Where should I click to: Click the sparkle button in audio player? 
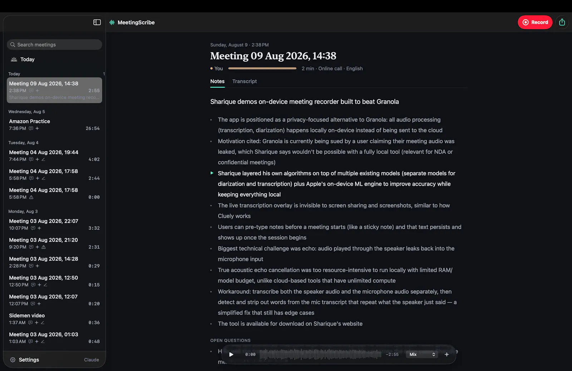447,355
